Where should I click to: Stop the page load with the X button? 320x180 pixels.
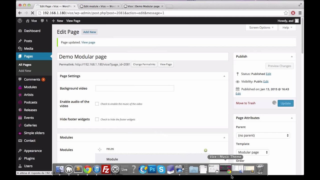[33, 13]
